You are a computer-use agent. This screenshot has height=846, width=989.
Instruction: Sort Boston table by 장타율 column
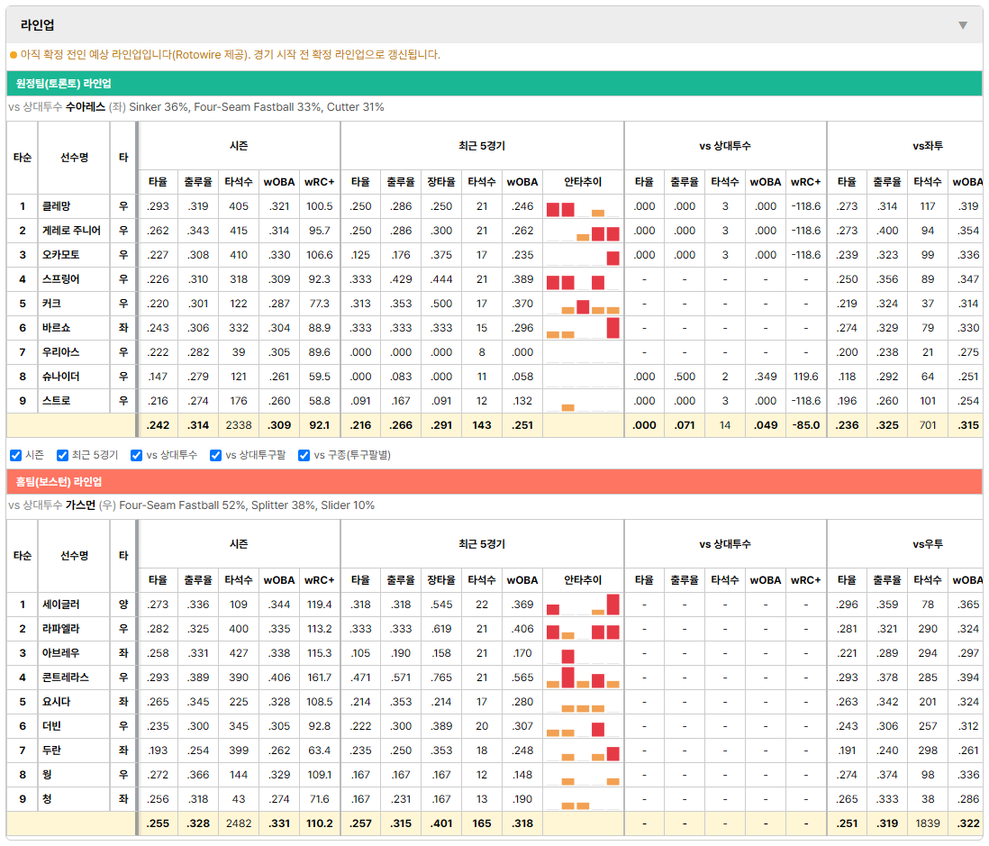(440, 580)
